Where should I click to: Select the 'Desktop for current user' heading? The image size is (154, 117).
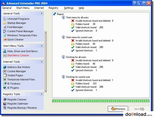(x=78, y=77)
